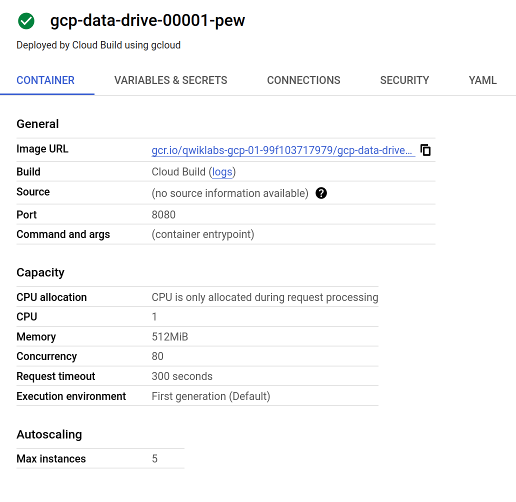
Task: Click the green checkmark revision status icon
Action: [x=26, y=21]
